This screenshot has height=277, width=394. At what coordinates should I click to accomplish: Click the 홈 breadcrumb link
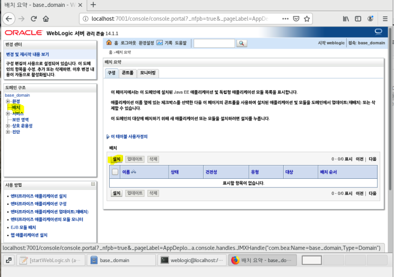tap(110, 53)
